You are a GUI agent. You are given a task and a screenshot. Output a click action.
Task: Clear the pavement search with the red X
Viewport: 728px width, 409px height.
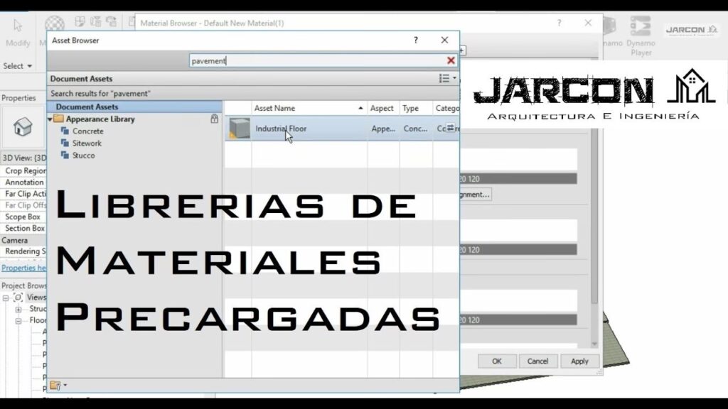(451, 61)
